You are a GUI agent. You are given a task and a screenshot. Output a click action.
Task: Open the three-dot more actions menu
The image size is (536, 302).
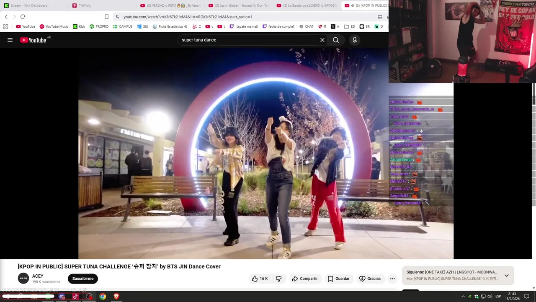(392, 279)
